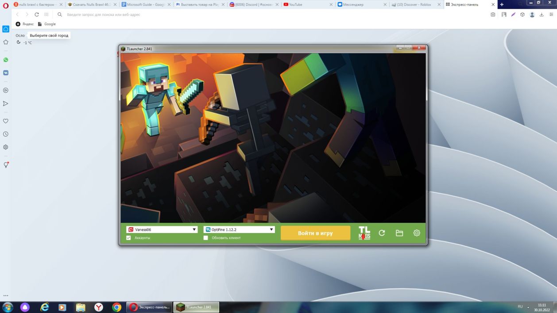Switch to the nulls brawl с бастером tab
557x313 pixels.
tap(38, 4)
